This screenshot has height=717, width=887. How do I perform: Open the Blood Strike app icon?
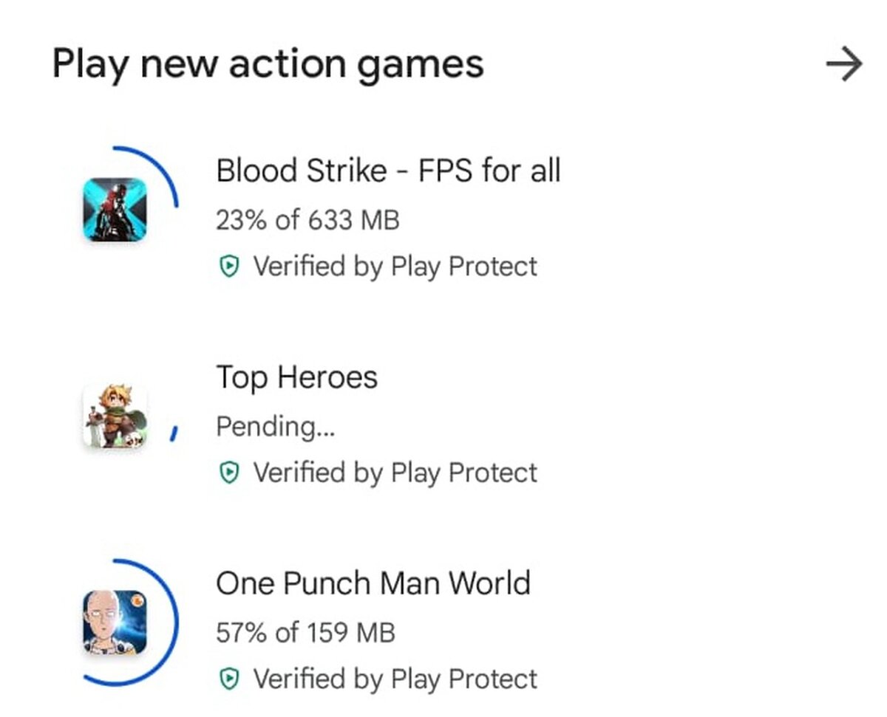115,210
